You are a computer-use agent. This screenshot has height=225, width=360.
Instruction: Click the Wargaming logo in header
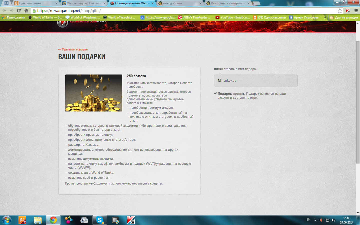(62, 23)
